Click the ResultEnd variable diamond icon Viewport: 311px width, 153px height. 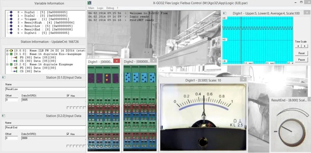11,30
